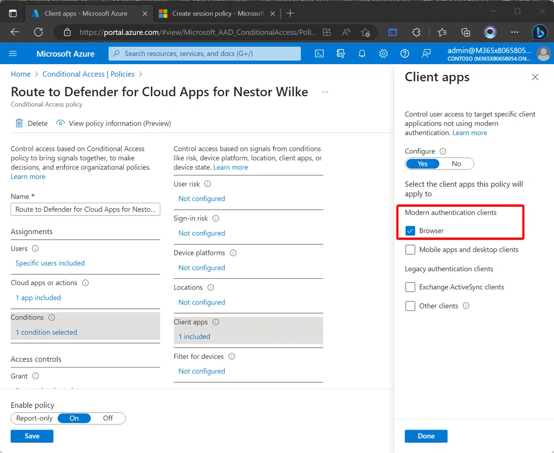Open the browser Extensions puzzle icon
The height and width of the screenshot is (453, 554).
point(416,32)
